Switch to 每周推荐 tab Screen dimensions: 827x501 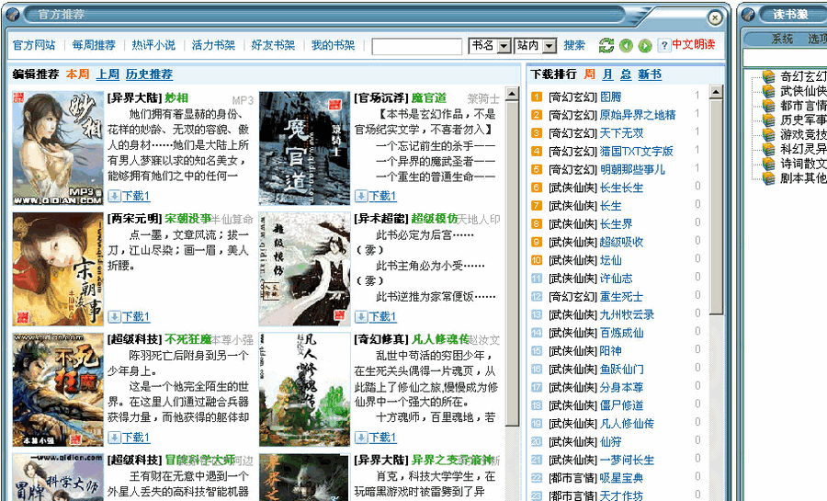[x=94, y=45]
